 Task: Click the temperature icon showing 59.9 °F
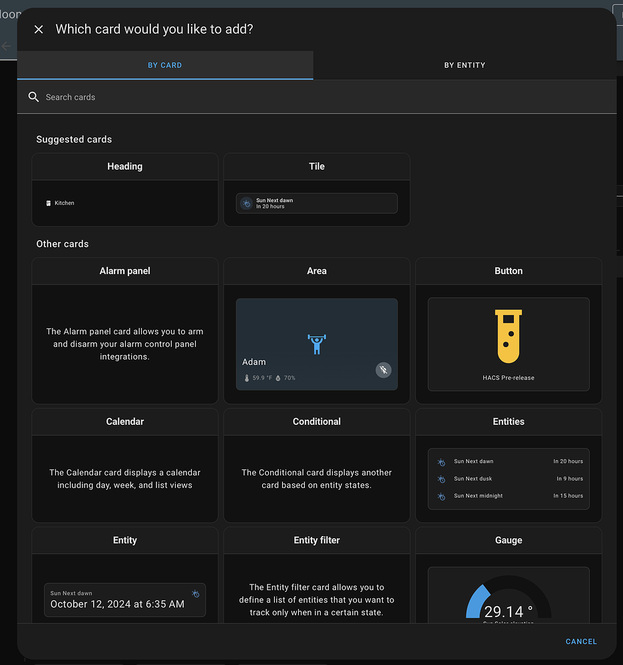[x=246, y=377]
